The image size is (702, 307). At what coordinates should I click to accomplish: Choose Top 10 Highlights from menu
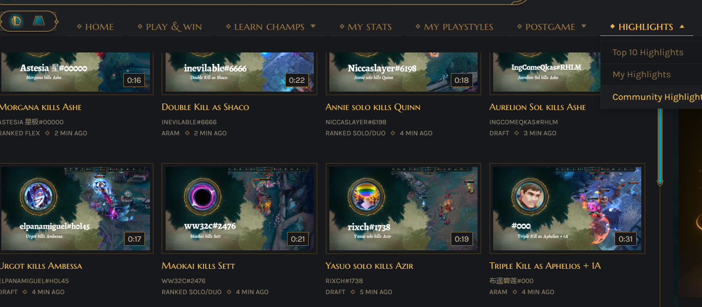[648, 52]
